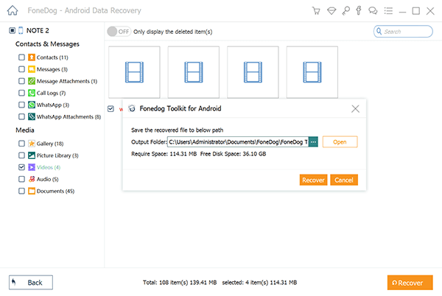Browse output folder with ellipsis button
Image resolution: width=442 pixels, height=296 pixels.
coord(313,142)
